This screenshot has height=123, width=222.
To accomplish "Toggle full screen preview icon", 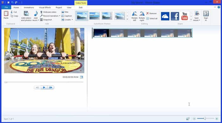I will (x=82, y=77).
